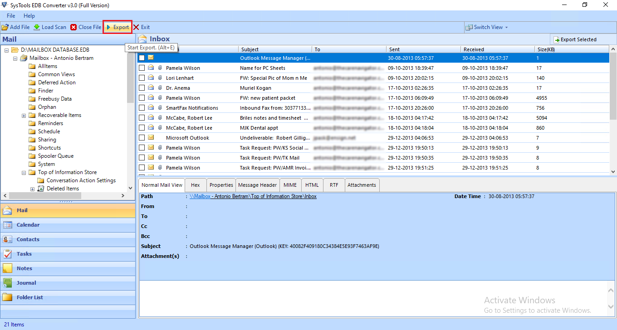Open the RTF tab
This screenshot has height=330, width=617.
point(334,185)
